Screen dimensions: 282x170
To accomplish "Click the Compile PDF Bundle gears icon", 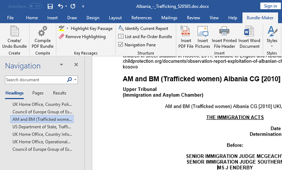I will tap(43, 31).
